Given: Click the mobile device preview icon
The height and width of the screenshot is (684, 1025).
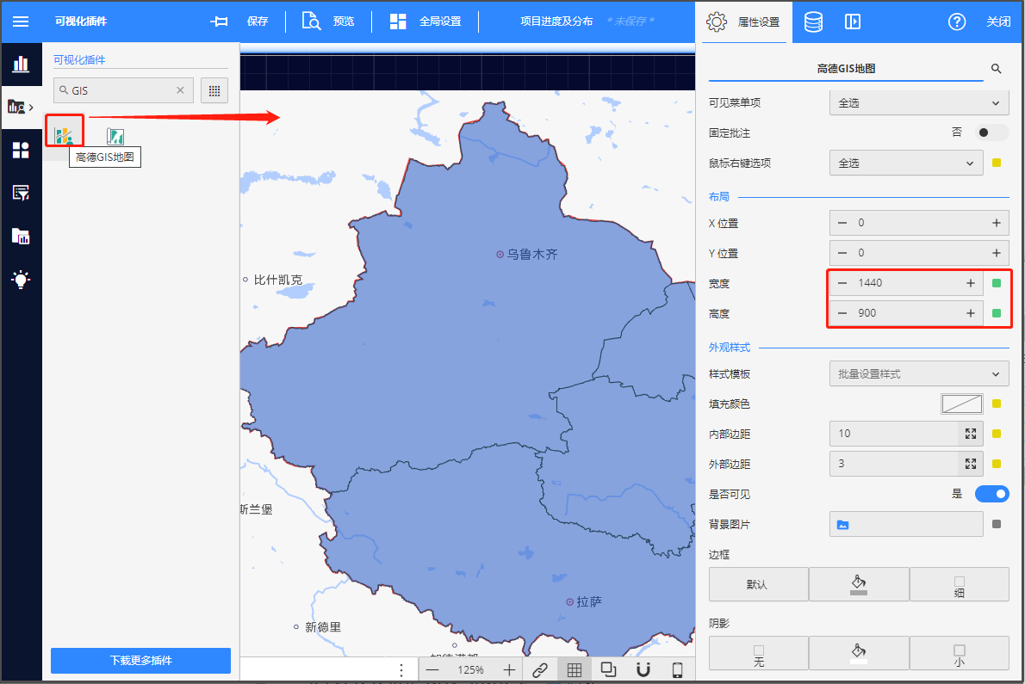Looking at the screenshot, I should coord(677,669).
